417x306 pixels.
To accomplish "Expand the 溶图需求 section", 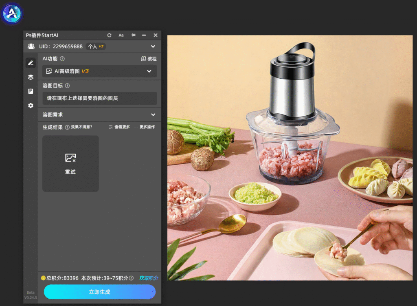I will [100, 114].
